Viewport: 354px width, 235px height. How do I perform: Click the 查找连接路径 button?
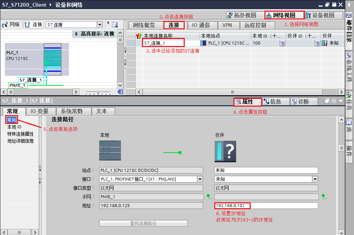(x=143, y=223)
